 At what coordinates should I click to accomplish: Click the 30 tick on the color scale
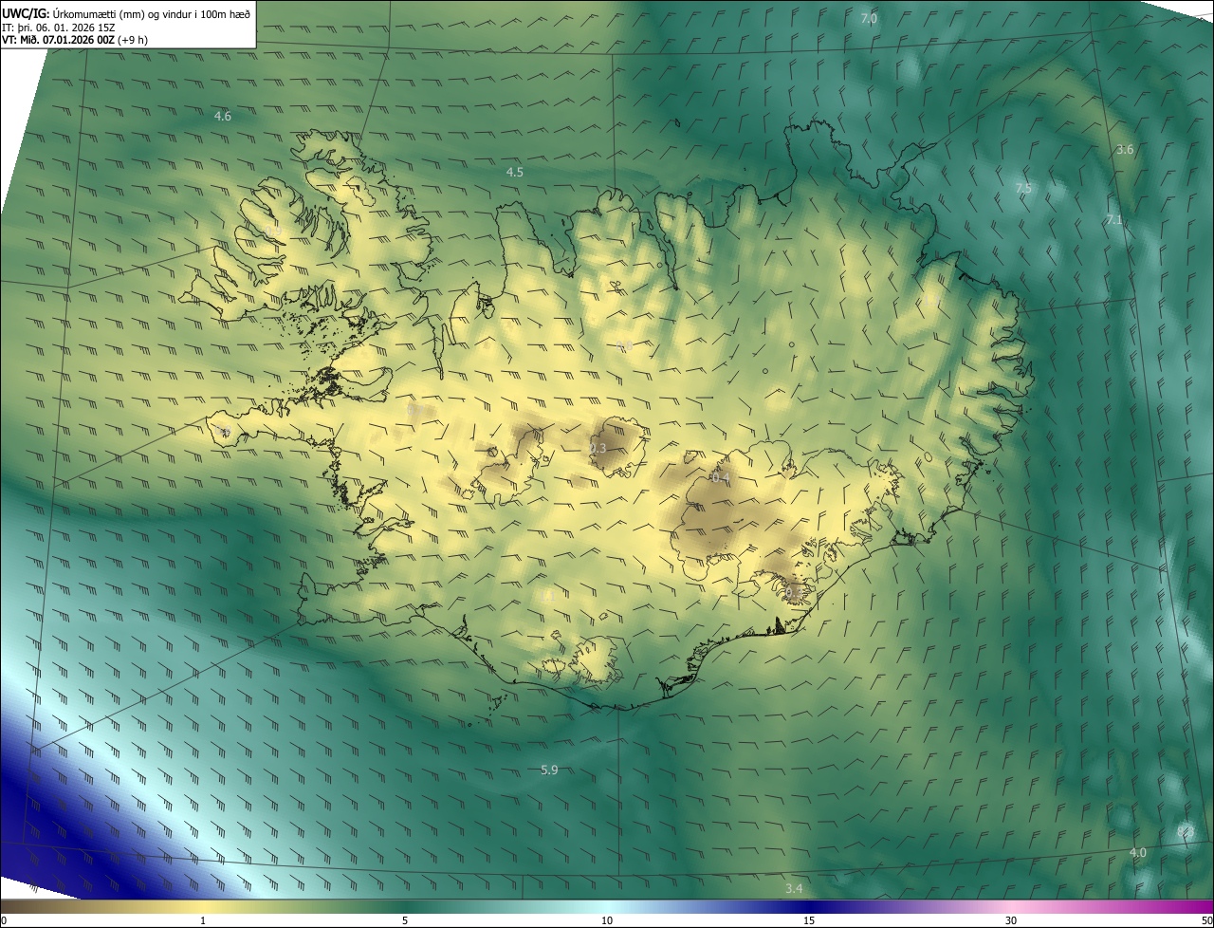(x=1011, y=920)
